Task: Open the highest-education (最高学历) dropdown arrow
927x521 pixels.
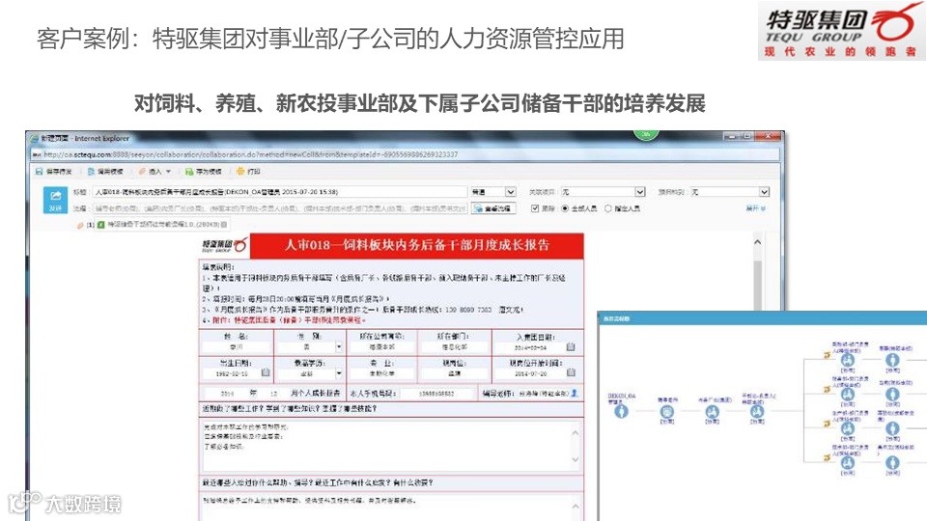Action: (x=339, y=373)
